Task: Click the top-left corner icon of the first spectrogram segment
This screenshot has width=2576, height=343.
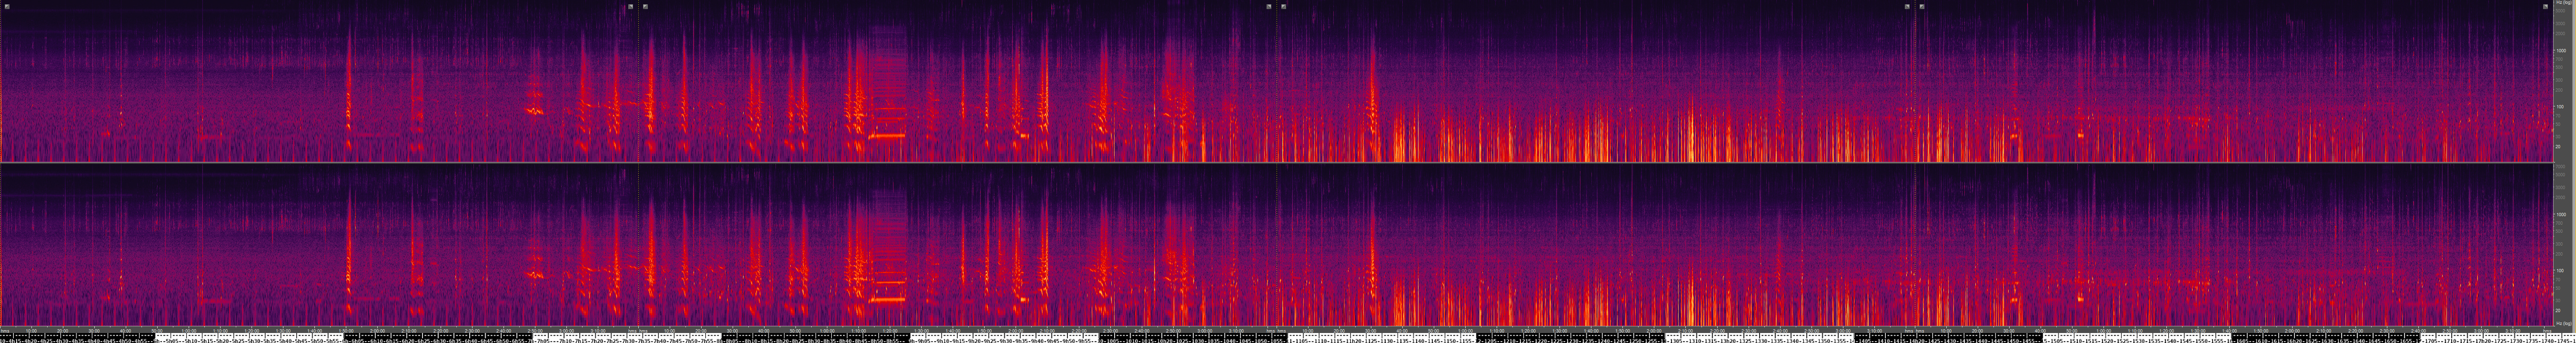Action: pyautogui.click(x=7, y=7)
